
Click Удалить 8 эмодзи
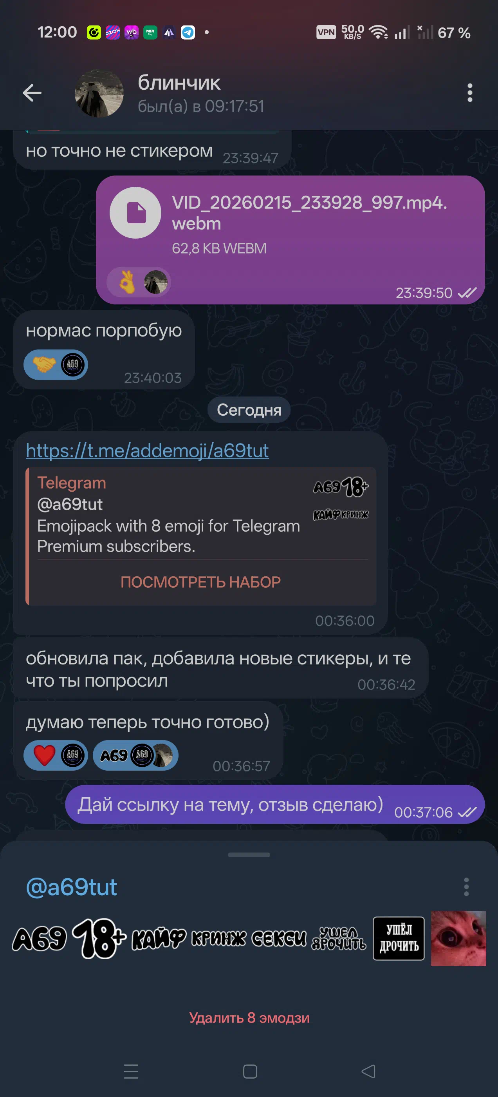249,1017
